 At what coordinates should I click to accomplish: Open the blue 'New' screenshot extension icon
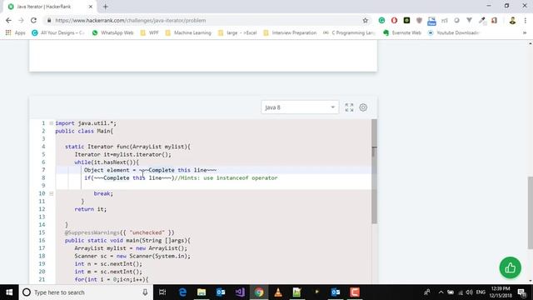click(431, 21)
